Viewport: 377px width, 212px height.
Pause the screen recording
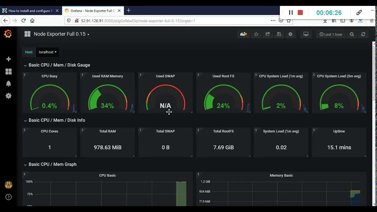pyautogui.click(x=291, y=12)
